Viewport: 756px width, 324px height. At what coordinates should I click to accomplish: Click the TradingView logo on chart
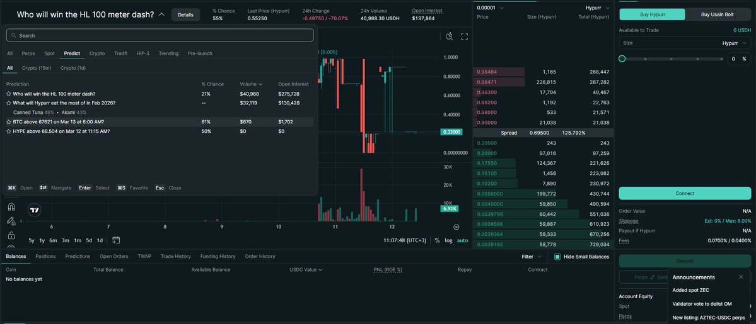34,210
